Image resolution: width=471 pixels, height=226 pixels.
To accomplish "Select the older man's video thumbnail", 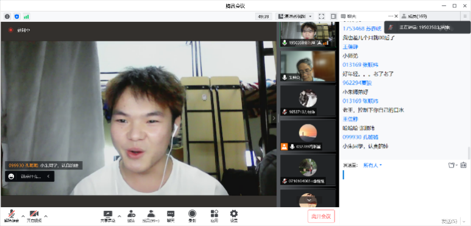I will (308, 66).
